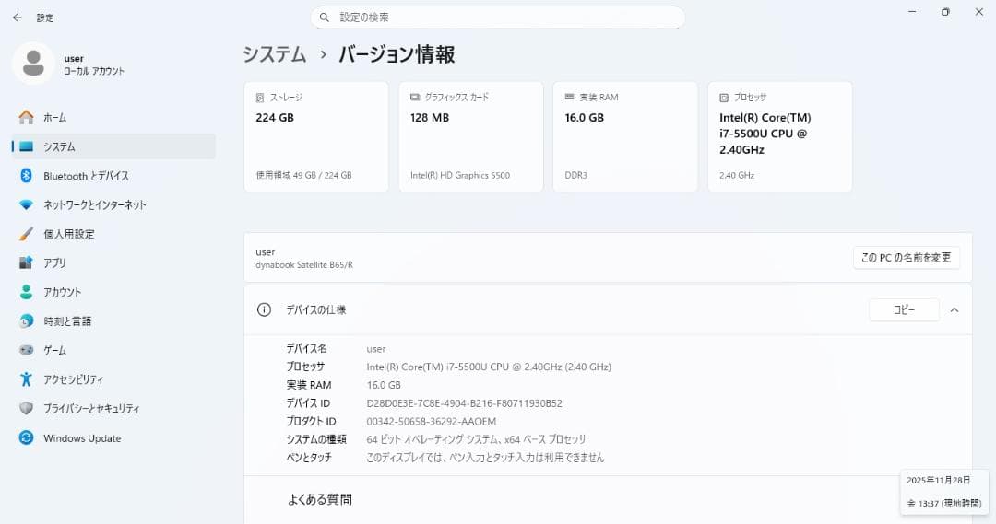Click the Intel(R) HD Graphics 5500 text
The height and width of the screenshot is (524, 996).
(460, 176)
